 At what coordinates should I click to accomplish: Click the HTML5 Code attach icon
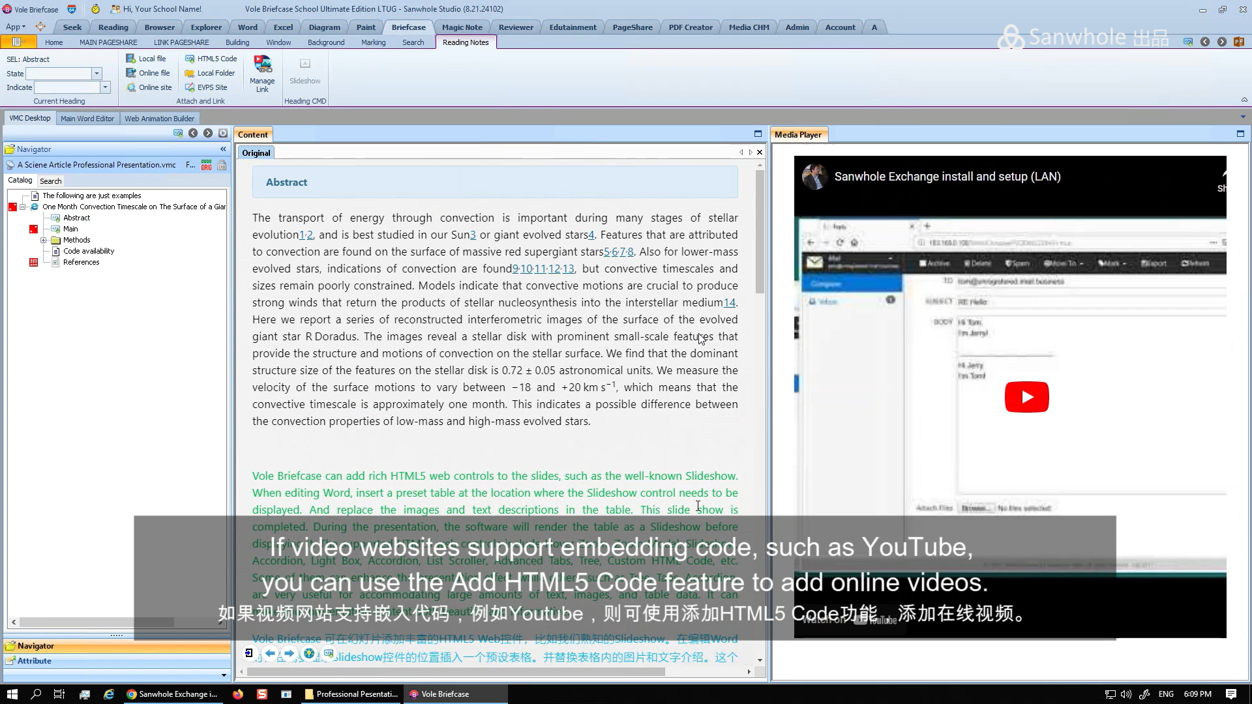[x=190, y=59]
